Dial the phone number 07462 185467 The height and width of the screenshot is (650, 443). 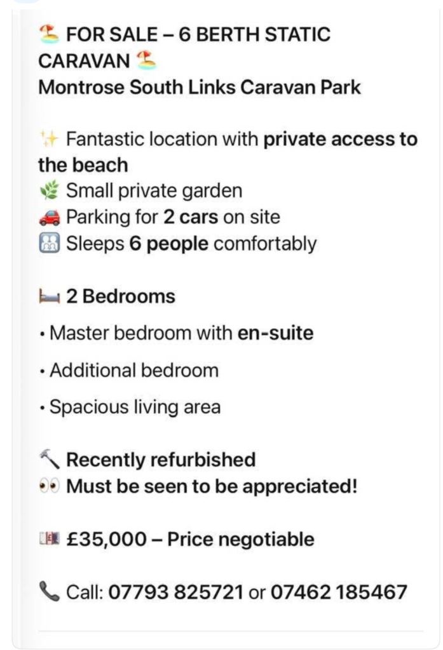coord(339,592)
